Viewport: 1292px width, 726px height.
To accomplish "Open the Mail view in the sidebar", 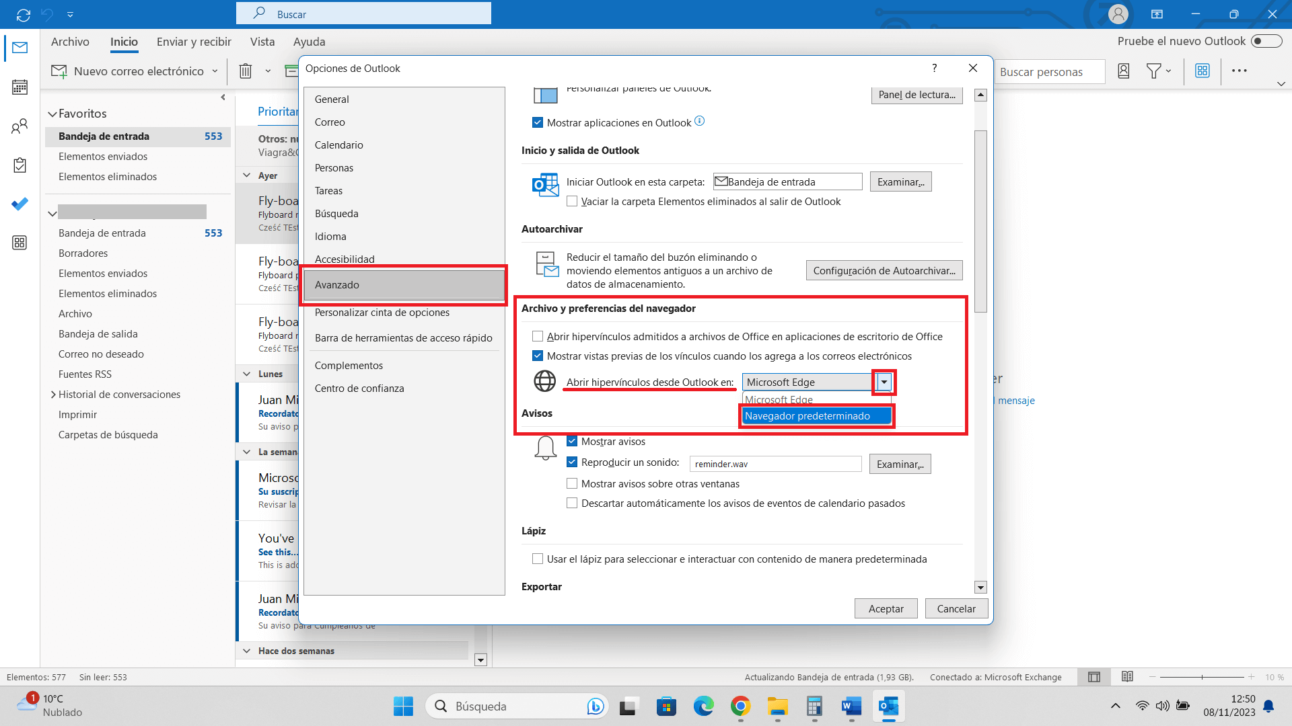I will pos(20,48).
